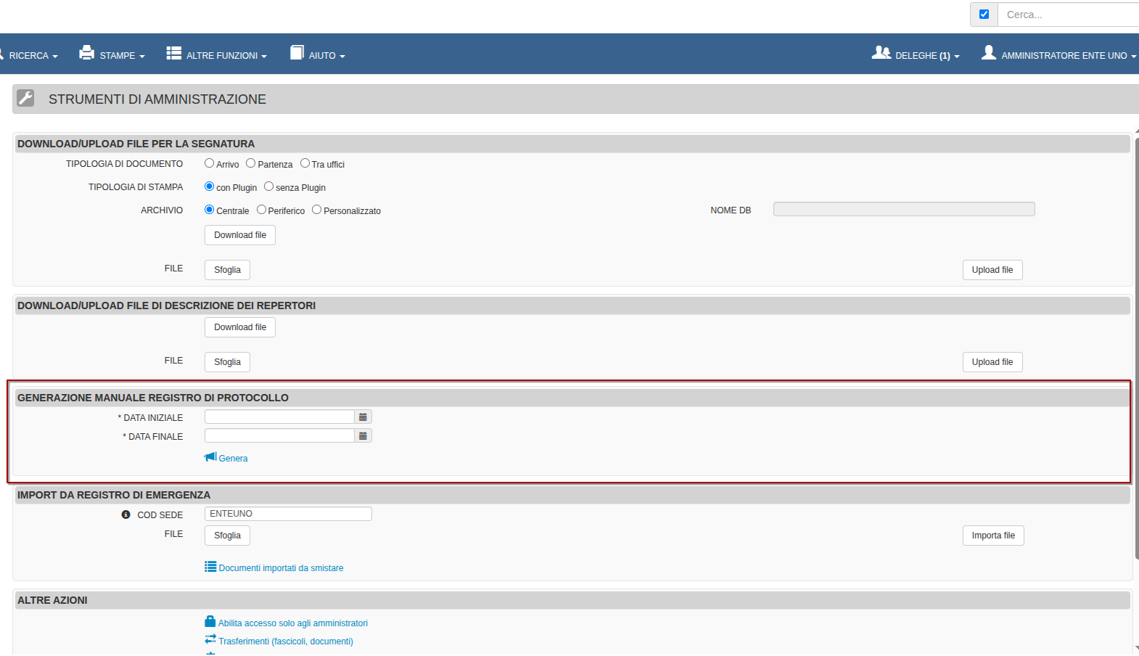This screenshot has width=1139, height=656.
Task: Open calendar picker for Data Finale
Action: (x=363, y=436)
